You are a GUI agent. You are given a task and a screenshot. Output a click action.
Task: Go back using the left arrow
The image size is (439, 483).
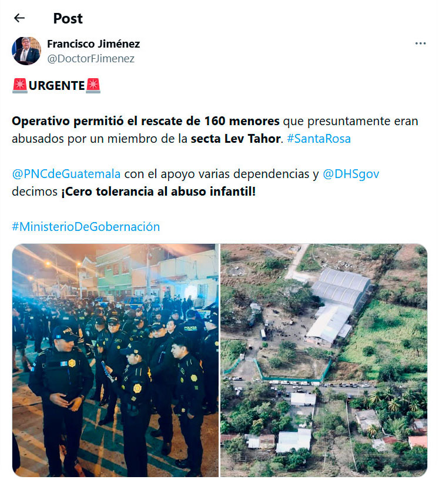click(x=19, y=18)
